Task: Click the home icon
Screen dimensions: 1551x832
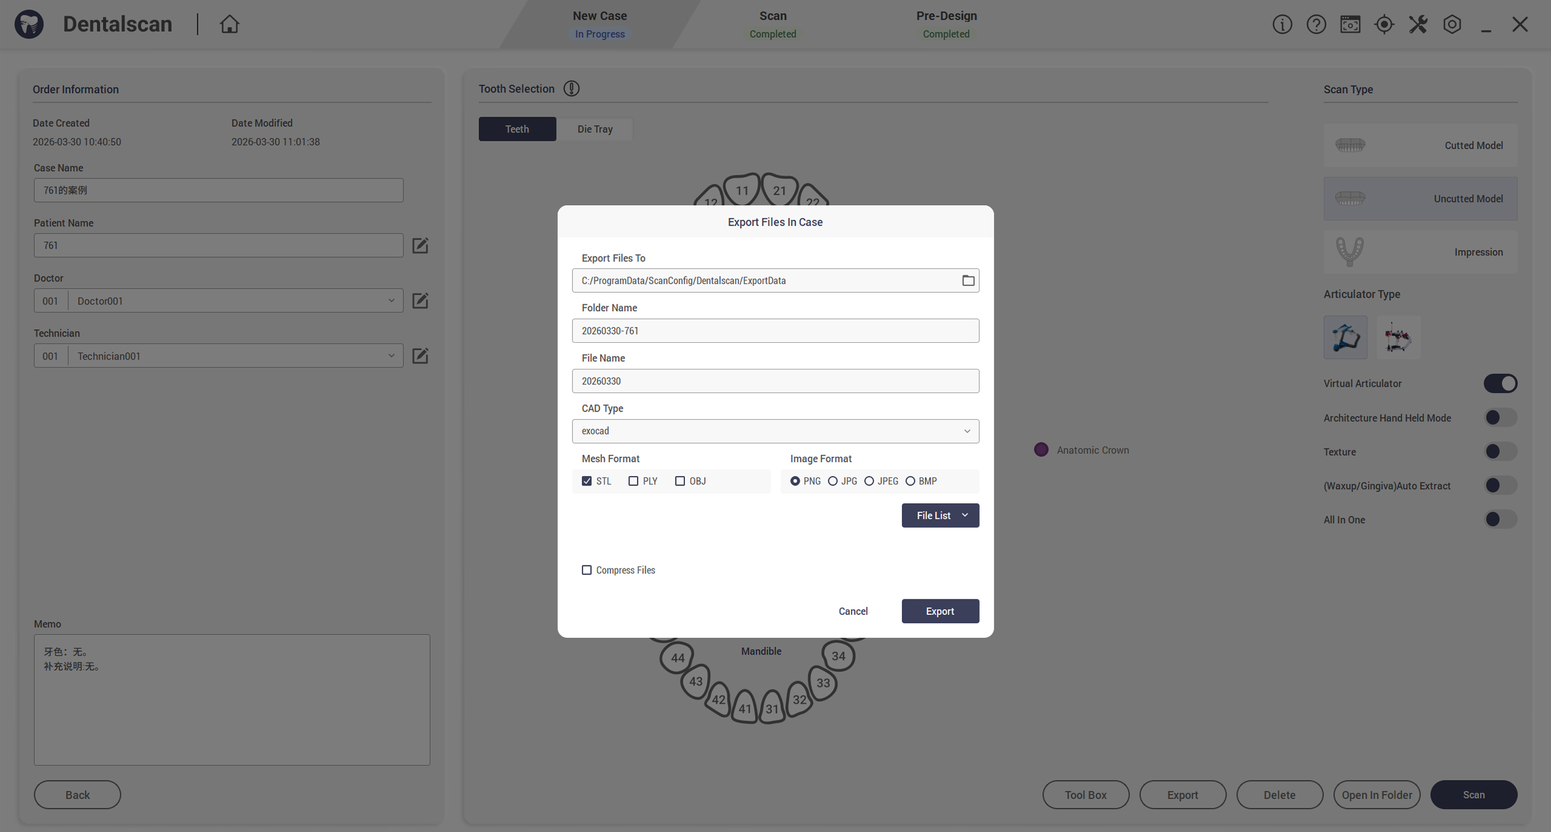Action: [x=229, y=24]
